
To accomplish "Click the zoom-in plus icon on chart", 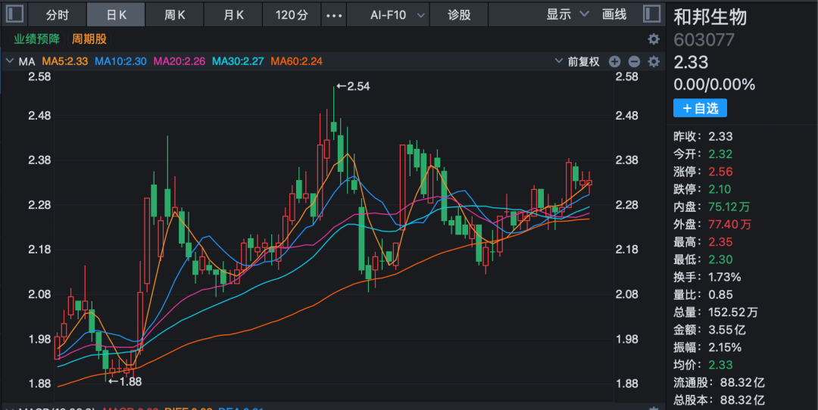I will 614,62.
